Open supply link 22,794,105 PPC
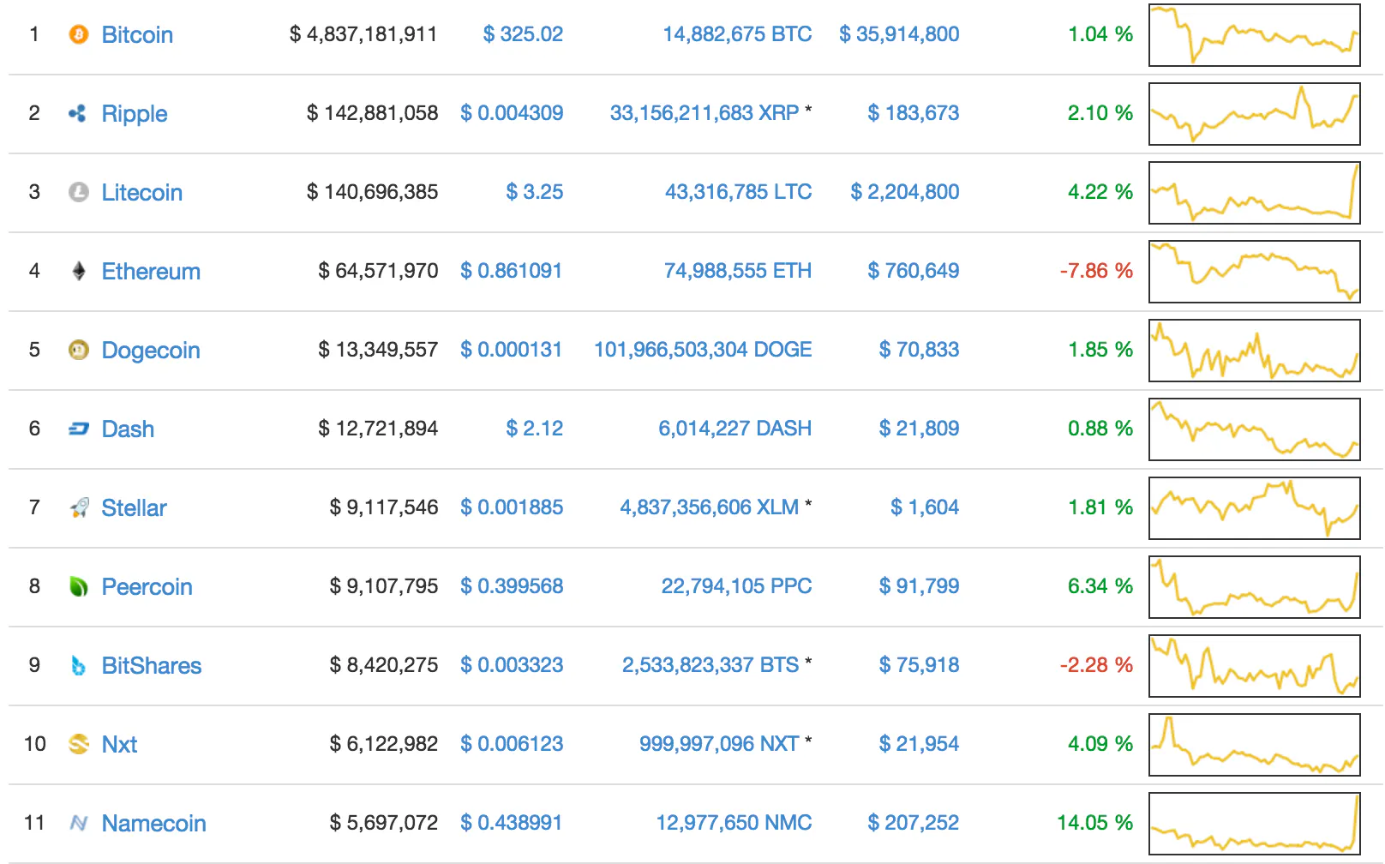1385x864 pixels. coord(736,586)
